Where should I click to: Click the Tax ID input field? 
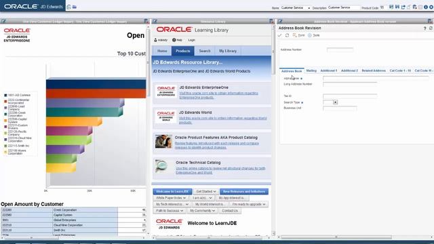350,96
